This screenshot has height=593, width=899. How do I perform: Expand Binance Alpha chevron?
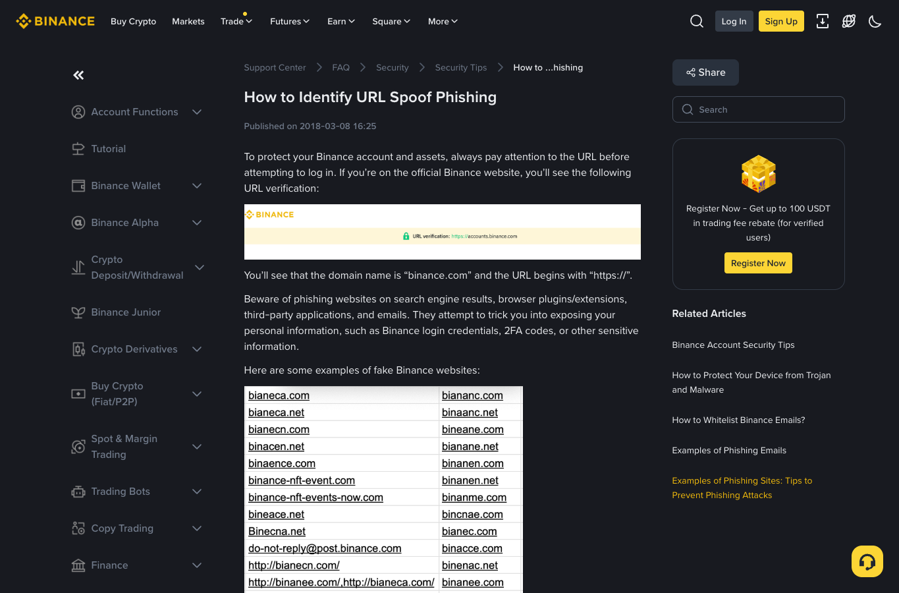(197, 223)
